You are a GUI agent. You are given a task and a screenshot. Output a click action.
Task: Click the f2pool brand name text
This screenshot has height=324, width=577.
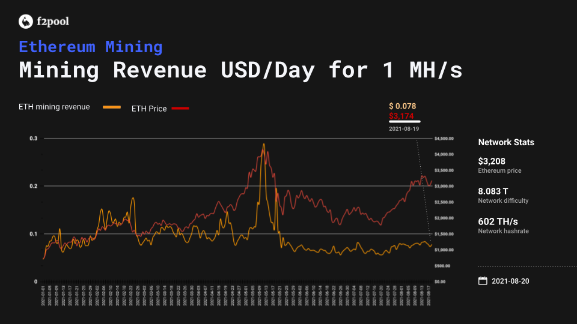(x=53, y=22)
